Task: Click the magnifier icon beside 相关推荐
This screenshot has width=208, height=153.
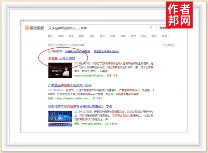Action: click(49, 51)
